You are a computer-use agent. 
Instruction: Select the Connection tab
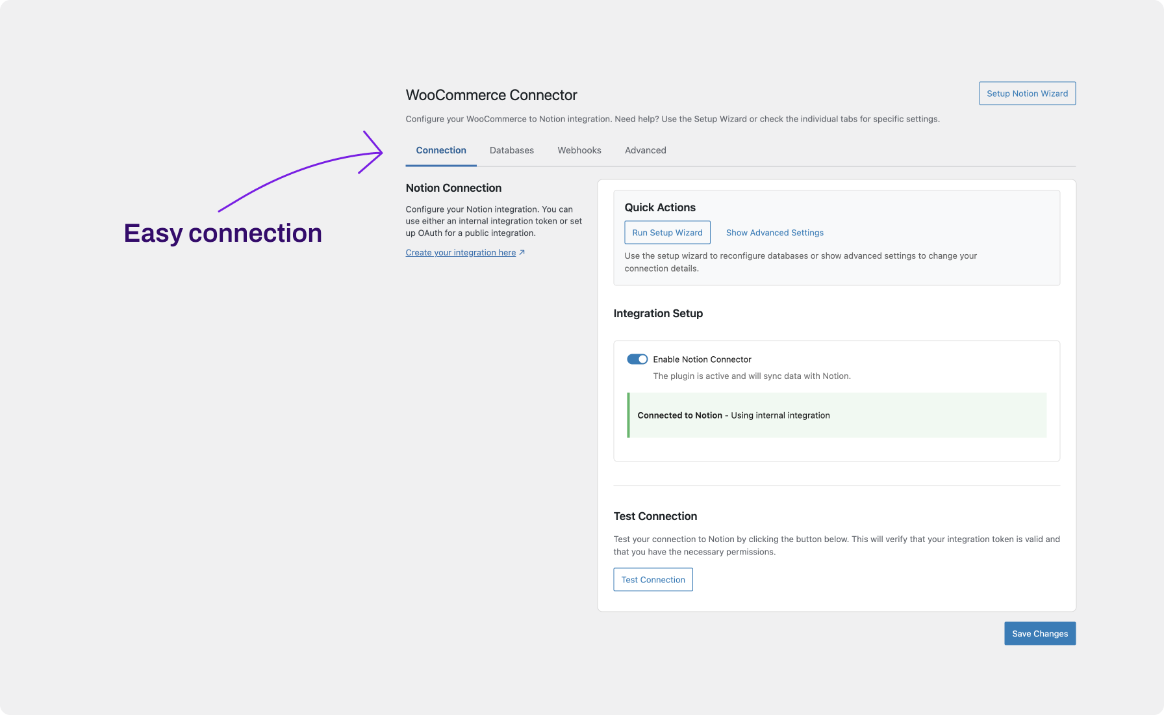pyautogui.click(x=440, y=150)
